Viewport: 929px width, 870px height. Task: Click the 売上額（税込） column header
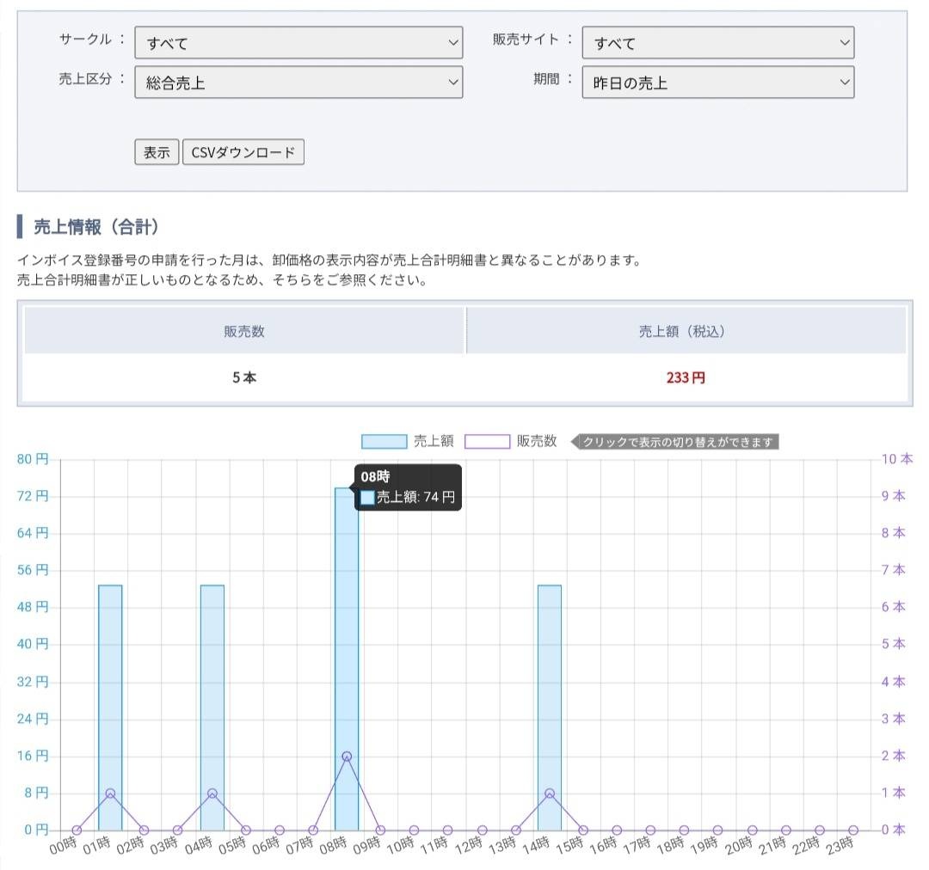(686, 331)
